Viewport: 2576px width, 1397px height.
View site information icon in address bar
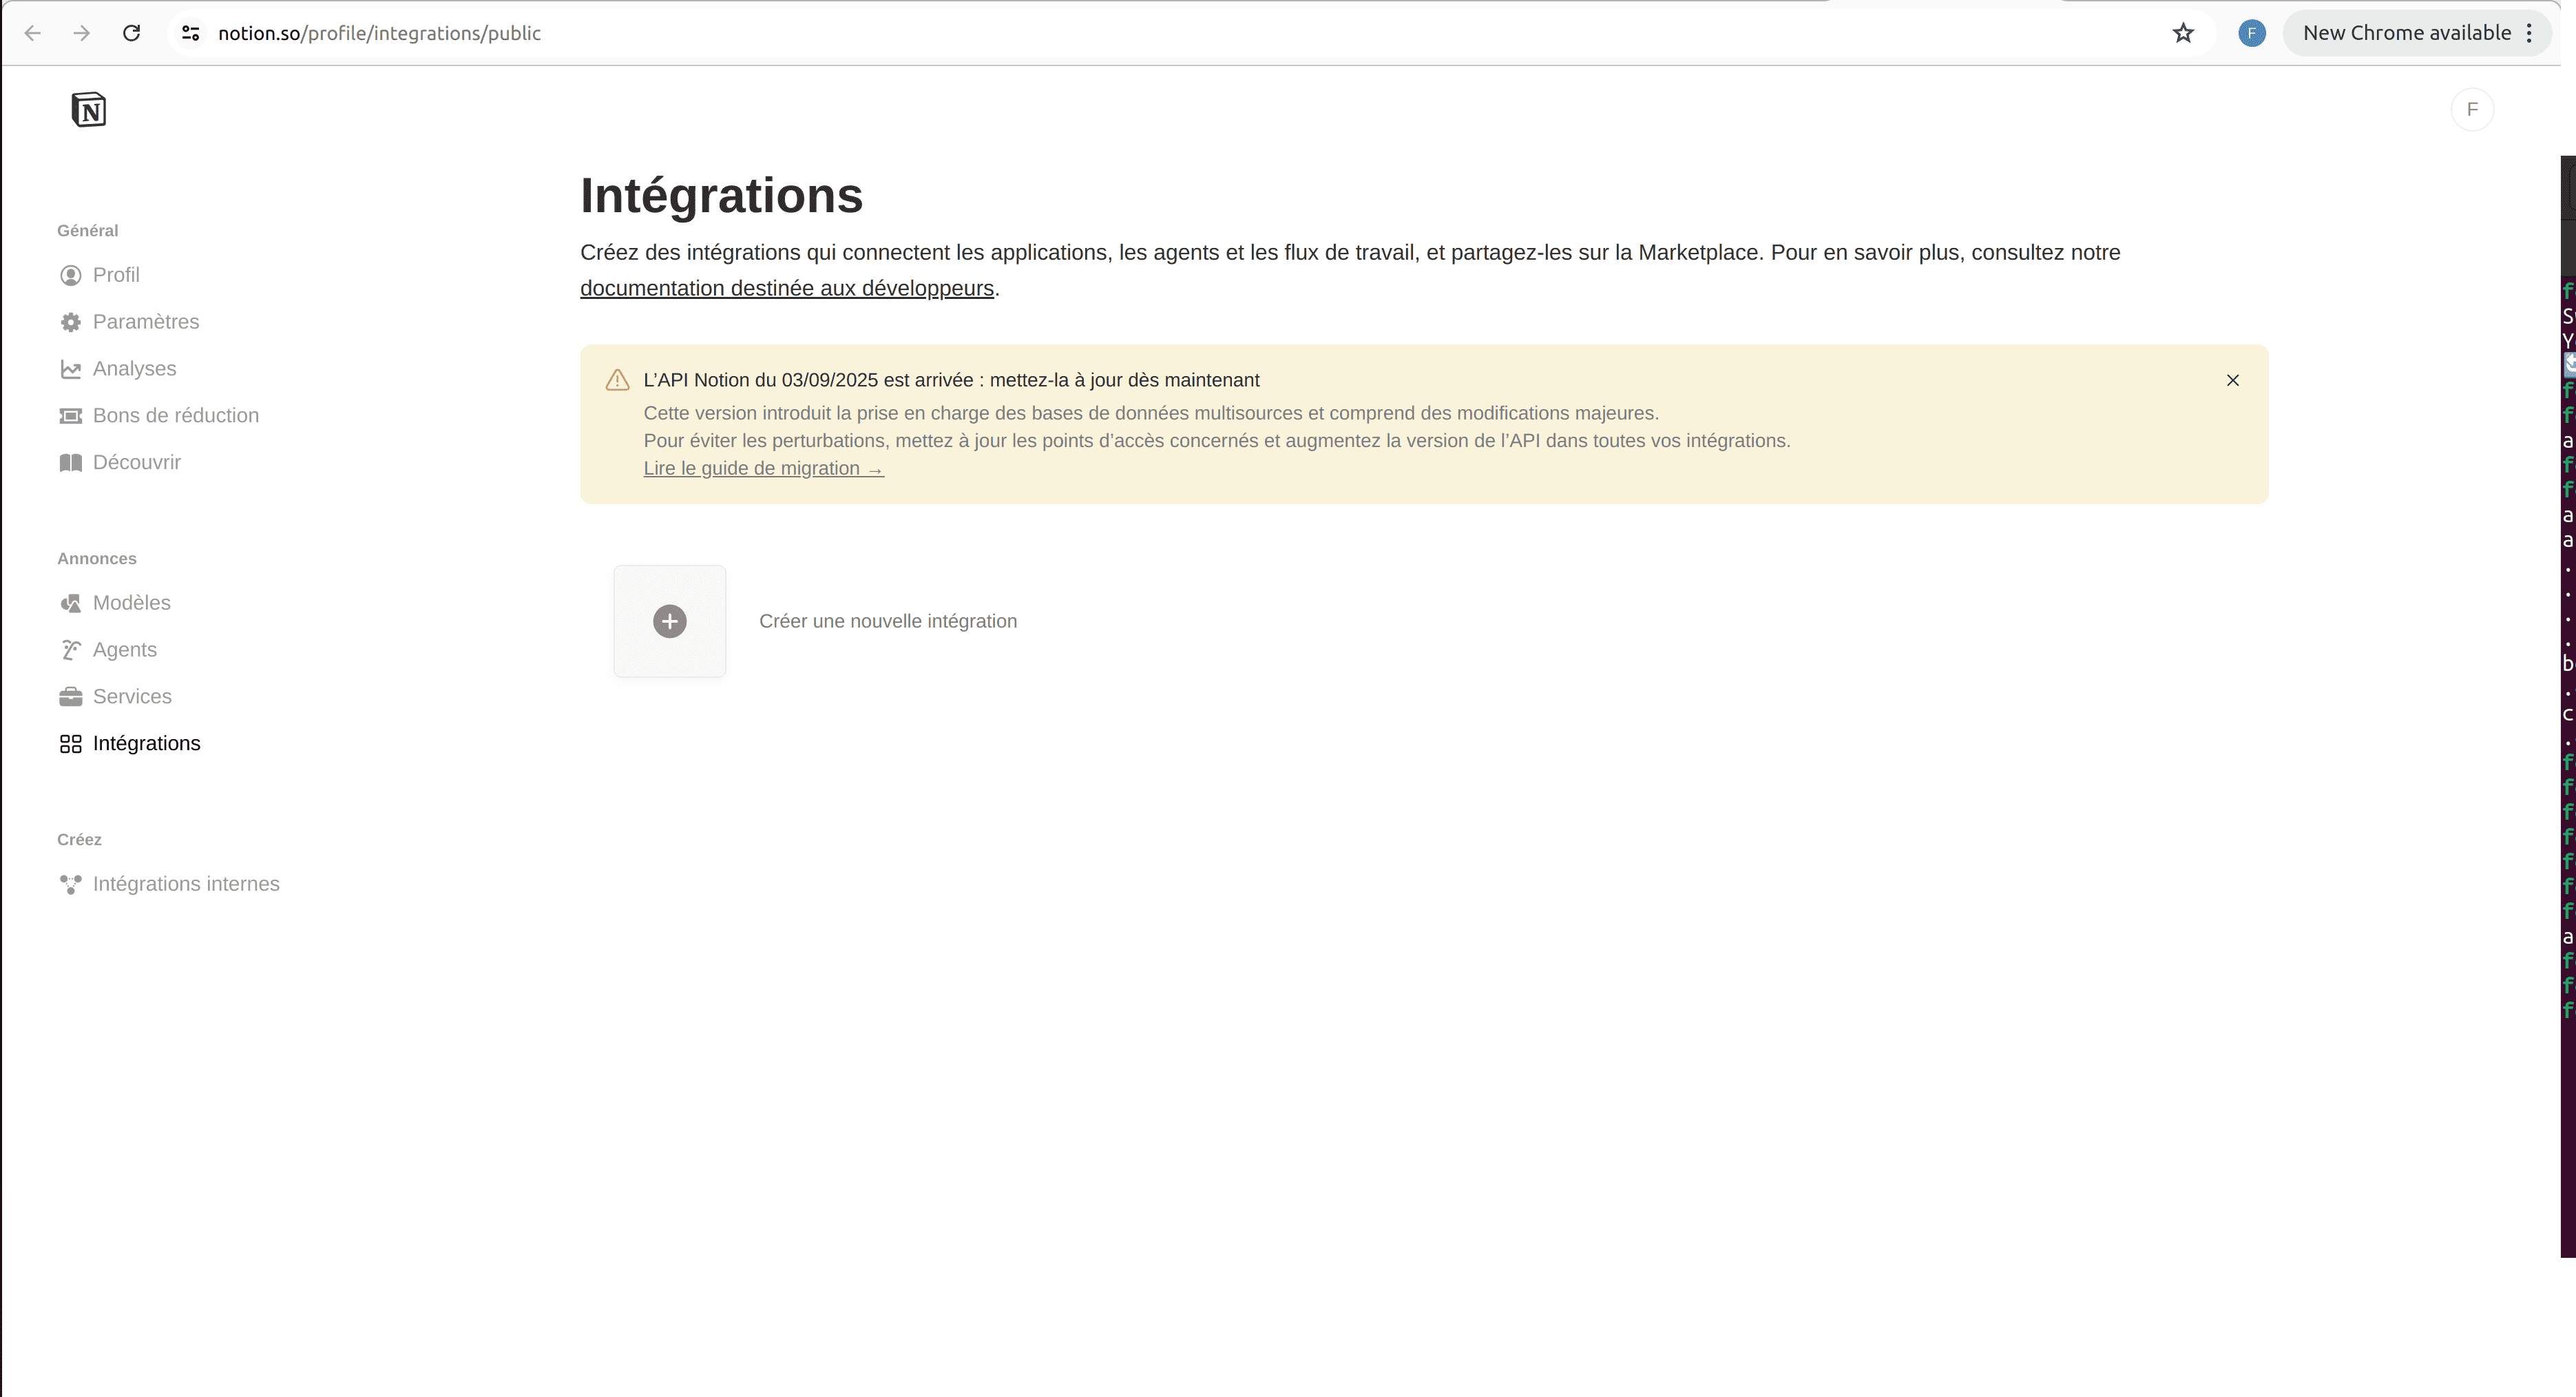190,33
